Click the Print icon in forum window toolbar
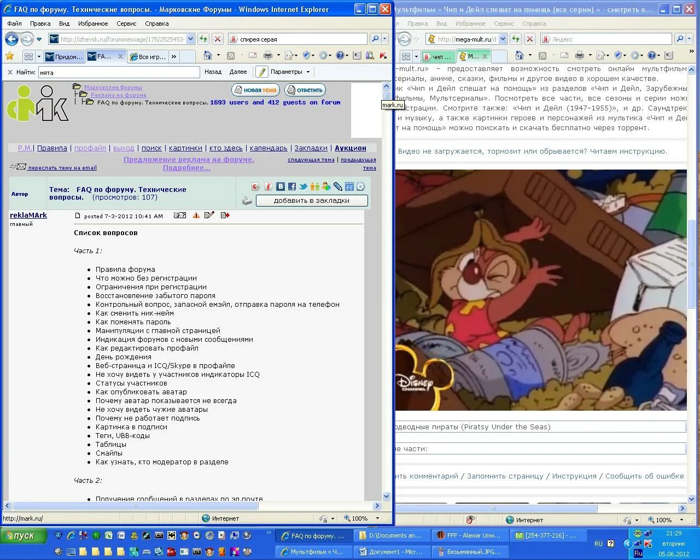The height and width of the screenshot is (560, 700). coord(267,55)
